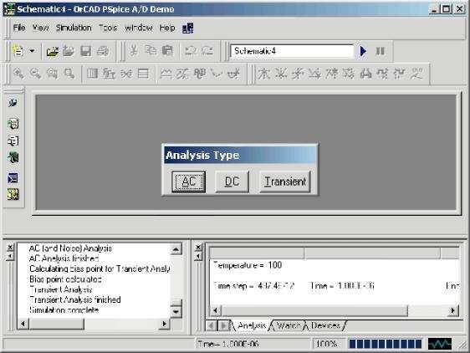The image size is (470, 353).
Task: Click the Log X Axis toolbar icon
Action: pyautogui.click(x=92, y=74)
